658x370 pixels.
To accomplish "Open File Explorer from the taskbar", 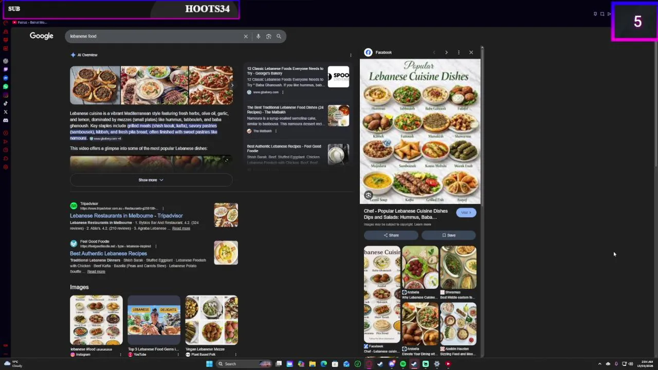I will 312,364.
